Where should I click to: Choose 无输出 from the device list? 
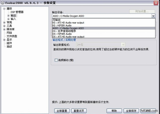tap(57, 20)
